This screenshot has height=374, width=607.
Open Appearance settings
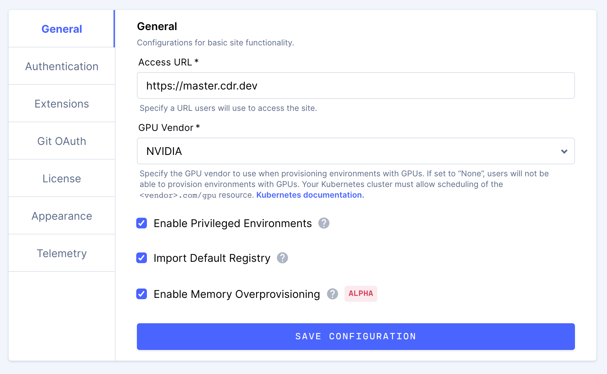coord(62,216)
